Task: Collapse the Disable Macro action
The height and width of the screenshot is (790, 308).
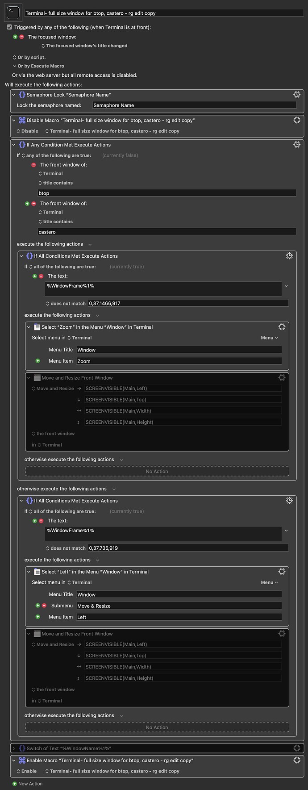Action: click(14, 120)
